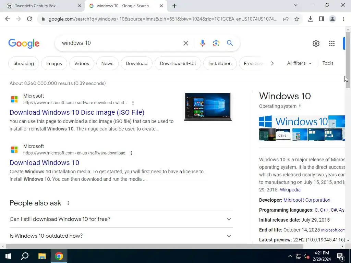Open Chrome three-dot menu
Screen dimensions: 351x263
pyautogui.click(x=343, y=19)
